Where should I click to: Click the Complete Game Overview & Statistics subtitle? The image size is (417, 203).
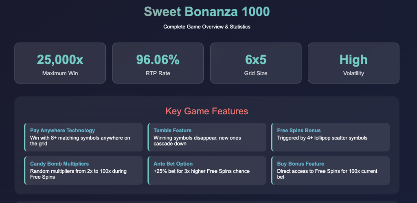206,27
